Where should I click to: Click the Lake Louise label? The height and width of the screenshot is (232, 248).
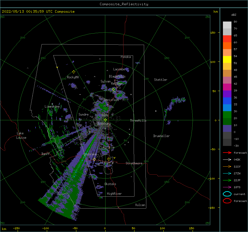[x=21, y=135]
